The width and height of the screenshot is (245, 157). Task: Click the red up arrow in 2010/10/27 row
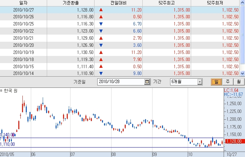(101, 10)
